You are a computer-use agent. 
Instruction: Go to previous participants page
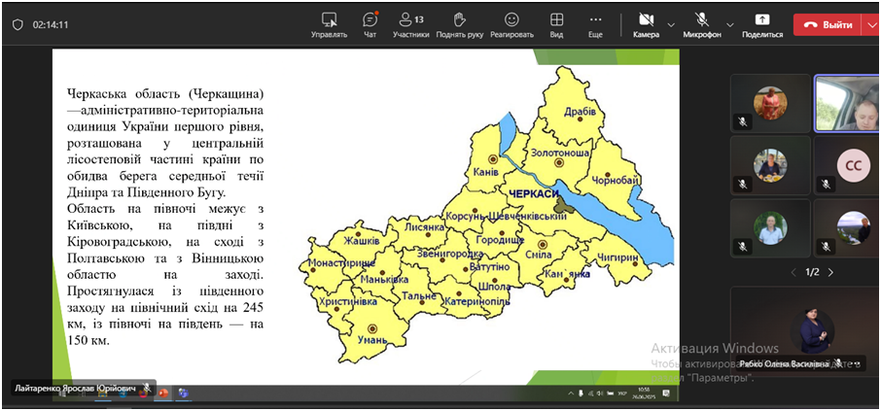click(793, 272)
